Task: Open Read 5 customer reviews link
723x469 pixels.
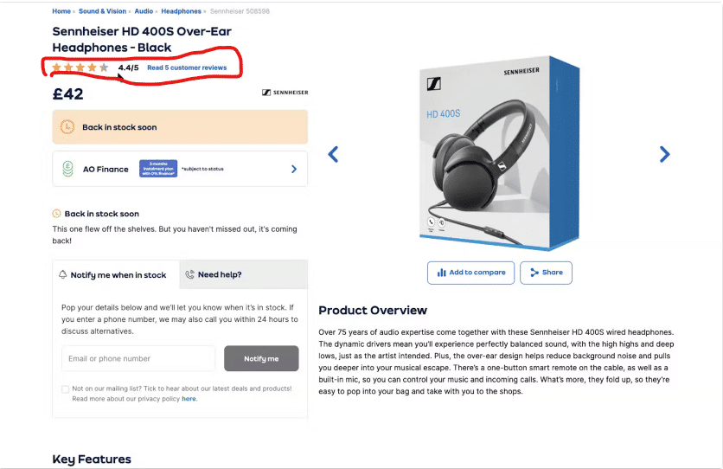Action: tap(187, 67)
